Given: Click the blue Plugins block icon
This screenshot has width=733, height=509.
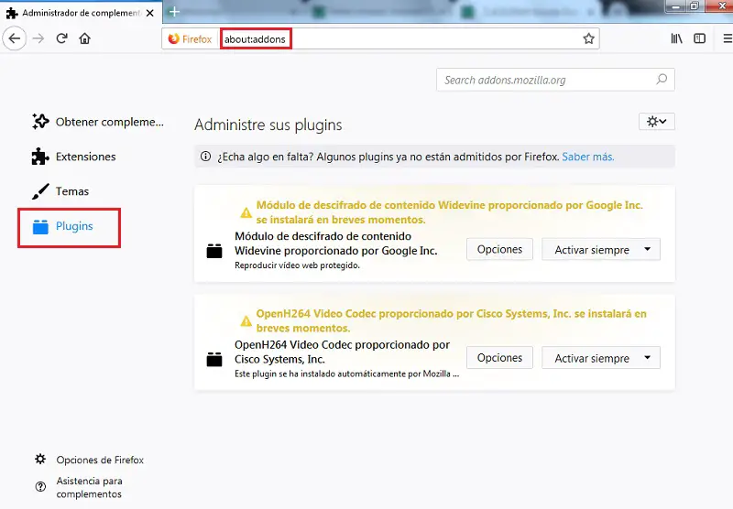Looking at the screenshot, I should [40, 226].
